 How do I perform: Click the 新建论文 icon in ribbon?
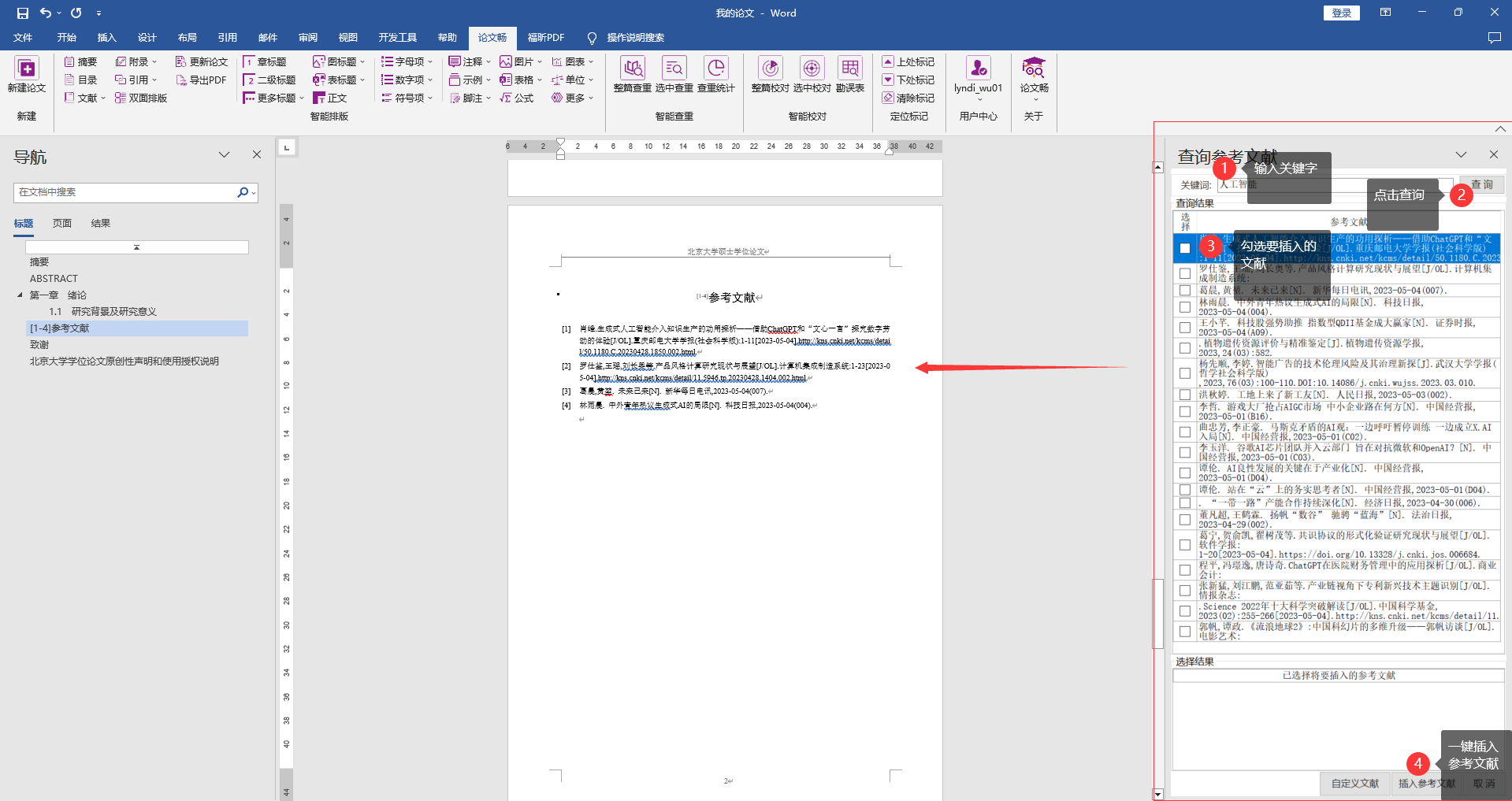coord(26,75)
